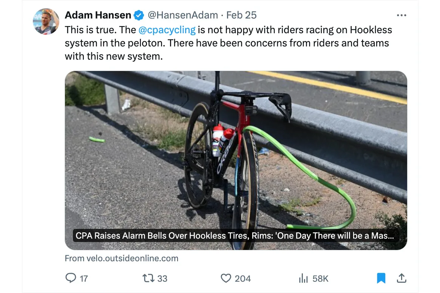Click the blue verified badge

click(x=139, y=15)
